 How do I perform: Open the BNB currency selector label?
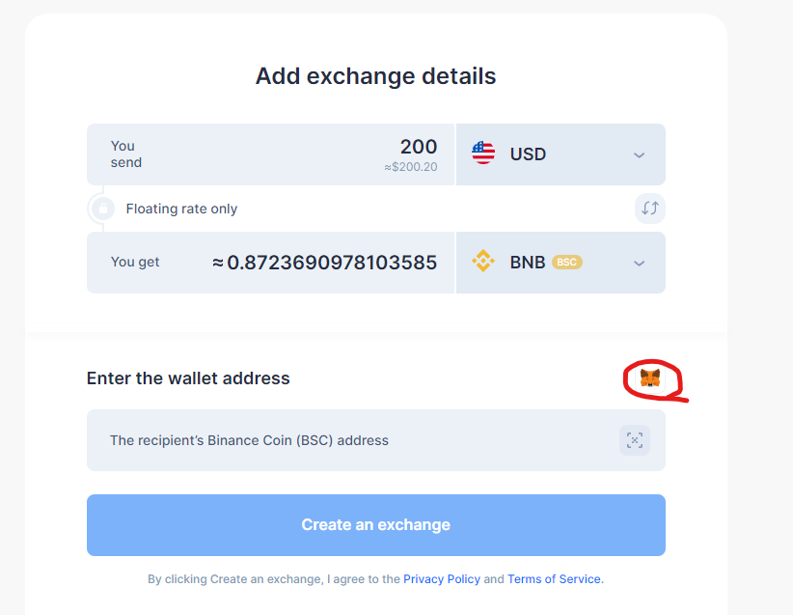point(528,263)
